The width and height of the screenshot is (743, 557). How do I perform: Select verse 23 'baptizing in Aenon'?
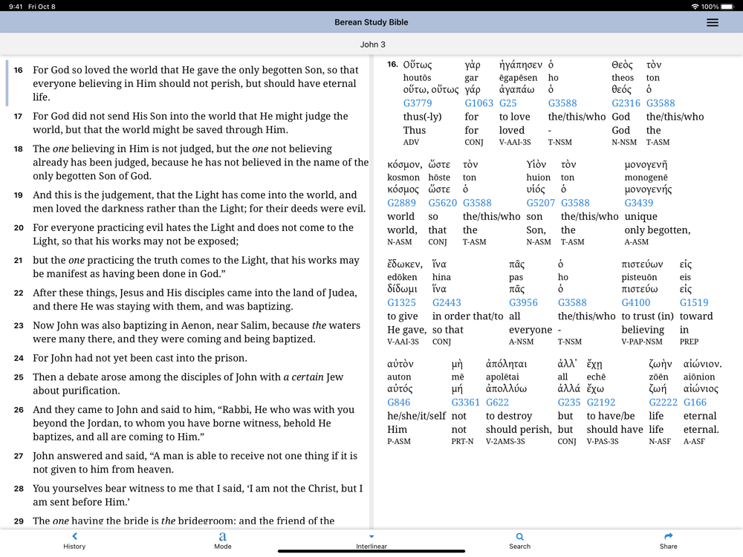point(196,332)
